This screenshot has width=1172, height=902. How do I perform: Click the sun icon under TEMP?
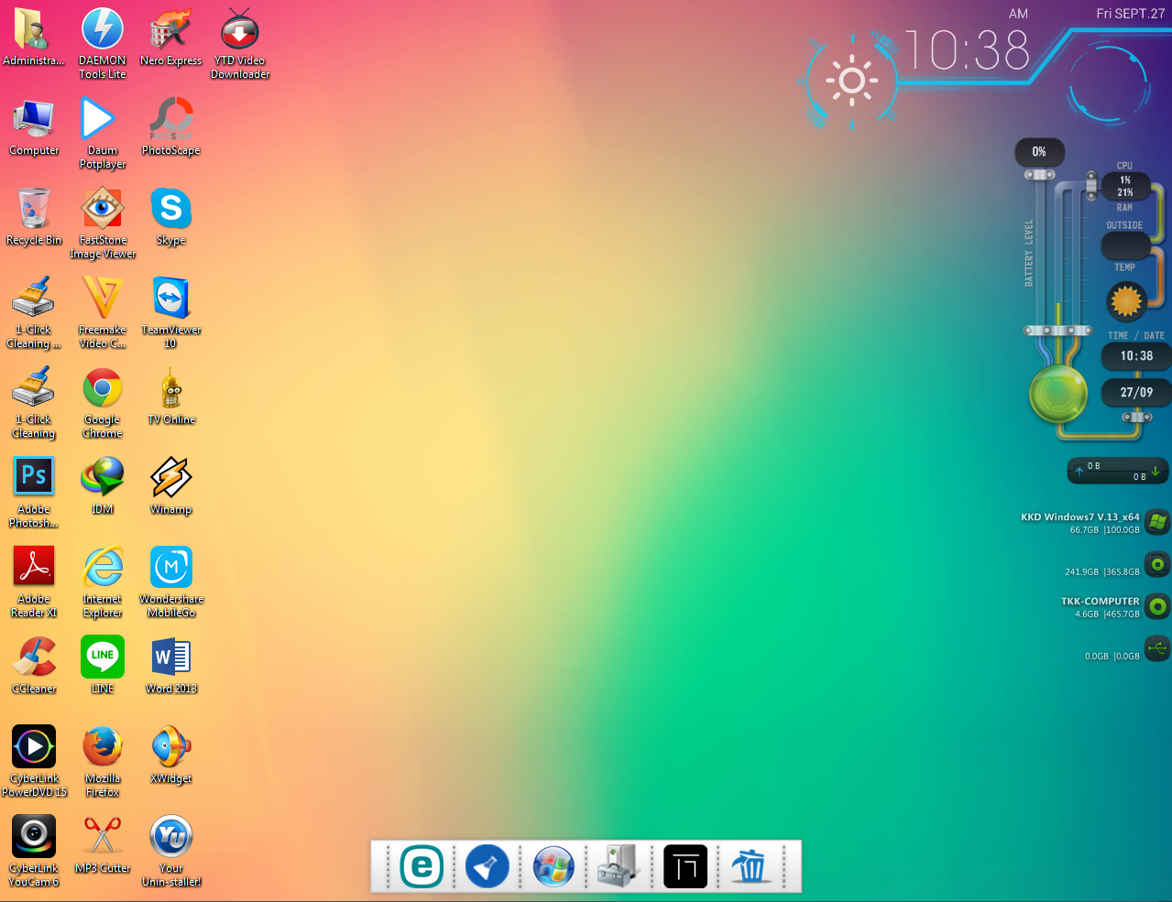[x=1126, y=301]
